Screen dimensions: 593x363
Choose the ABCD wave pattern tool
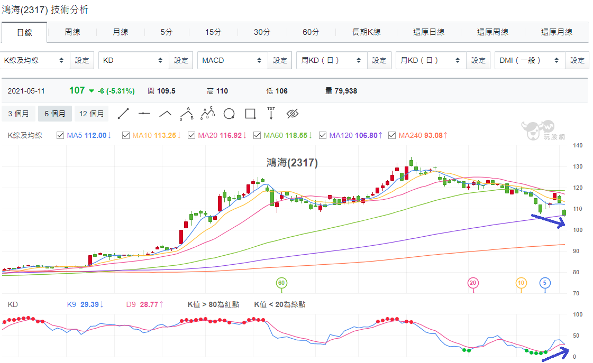(207, 113)
